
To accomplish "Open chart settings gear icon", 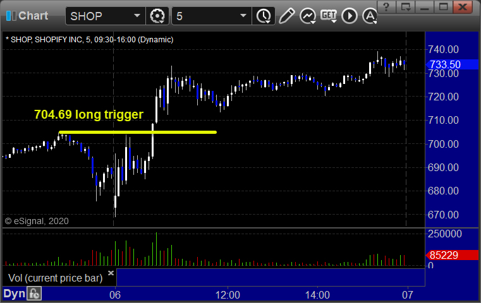I will [157, 16].
